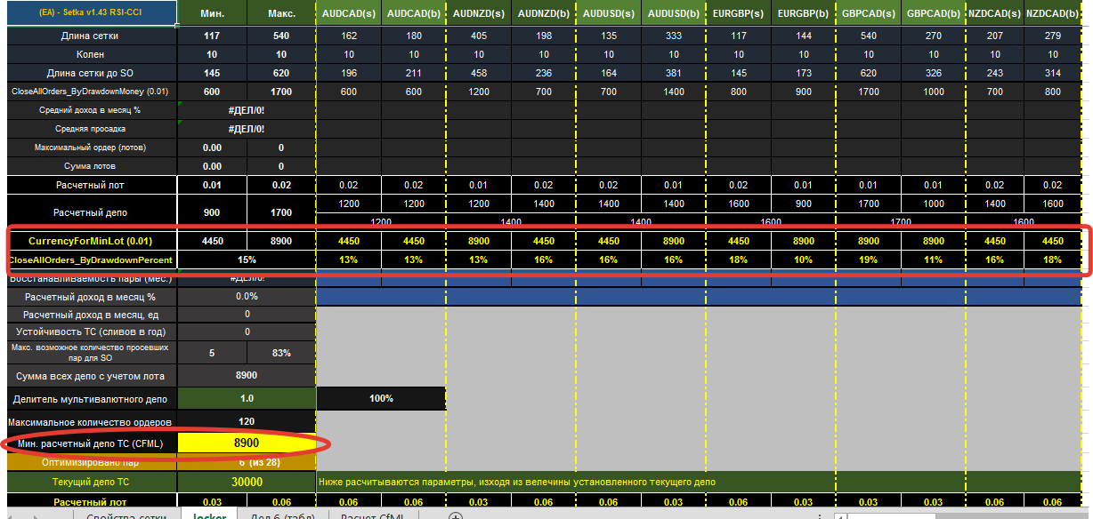Select the 10% drawdown percent cell under EURGBP(b)
This screenshot has height=519, width=1093.
(803, 260)
